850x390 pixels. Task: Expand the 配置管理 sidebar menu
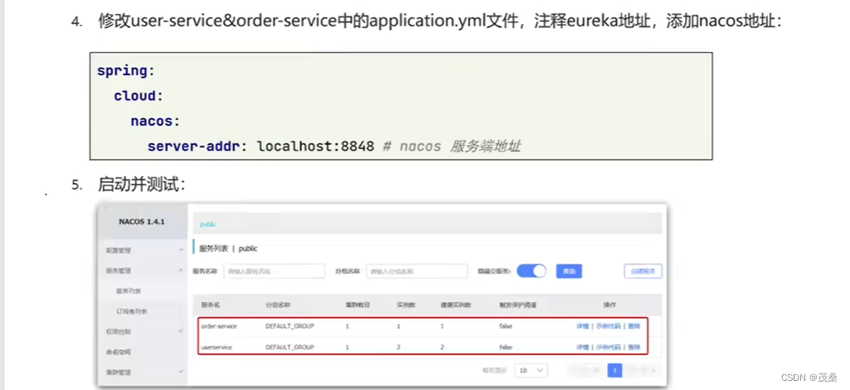pyautogui.click(x=144, y=250)
